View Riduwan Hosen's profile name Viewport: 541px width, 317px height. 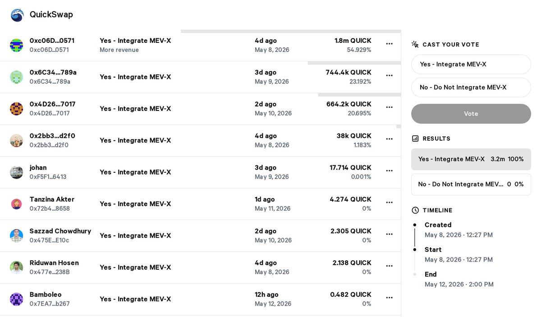[54, 263]
